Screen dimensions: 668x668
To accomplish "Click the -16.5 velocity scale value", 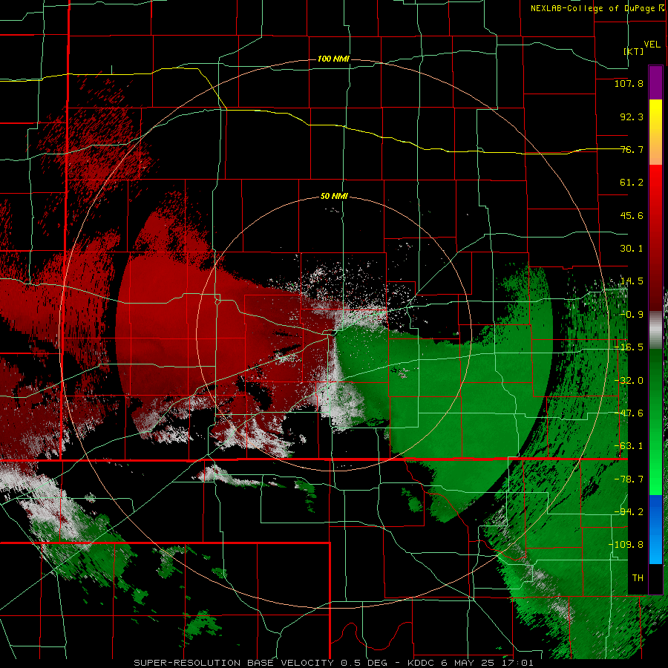I will click(x=629, y=347).
